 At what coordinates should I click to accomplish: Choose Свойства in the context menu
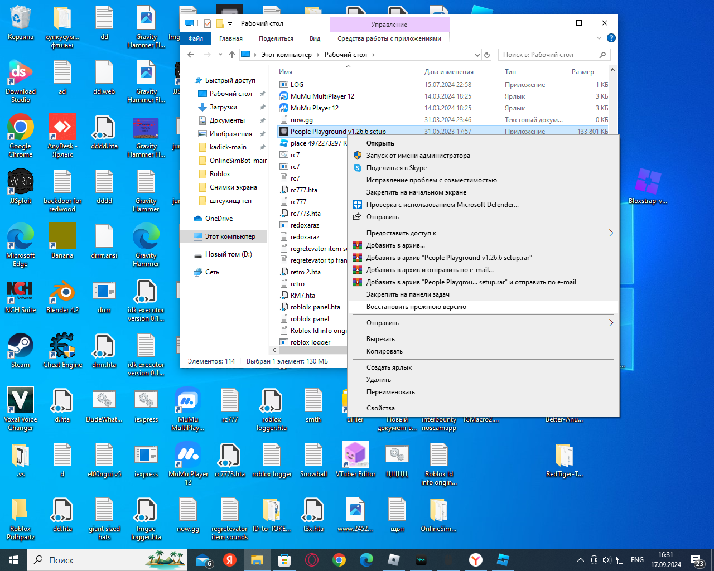tap(380, 408)
